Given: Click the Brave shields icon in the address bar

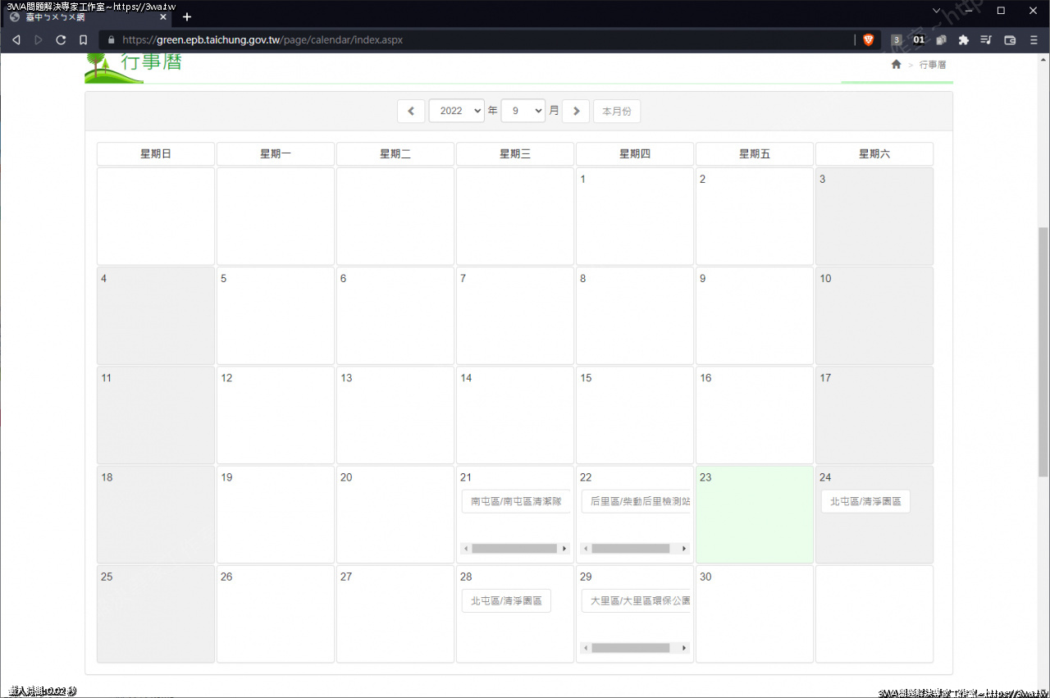Looking at the screenshot, I should 869,39.
